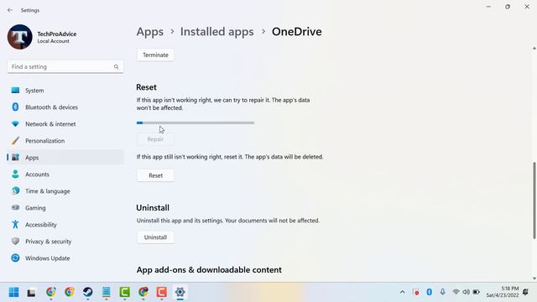Click the Uninstall section heading
537x302 pixels.
(153, 208)
